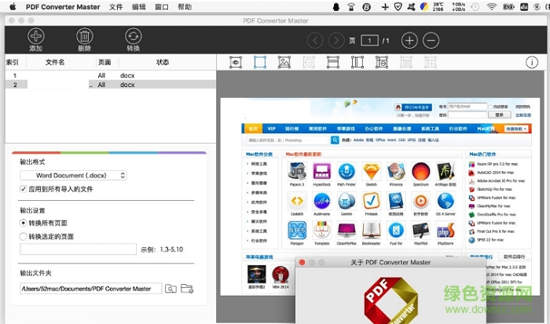Click the clock history icon in menu bar
This screenshot has height=324, width=550.
[475, 6]
